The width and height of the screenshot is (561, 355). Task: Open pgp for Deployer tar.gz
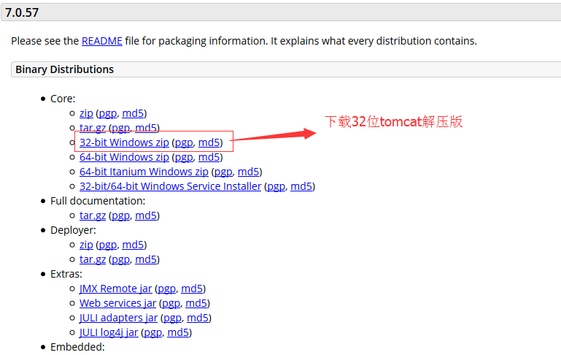[120, 259]
